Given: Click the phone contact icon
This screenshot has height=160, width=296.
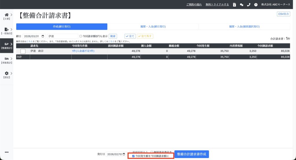Looking at the screenshot, I should (249, 5).
